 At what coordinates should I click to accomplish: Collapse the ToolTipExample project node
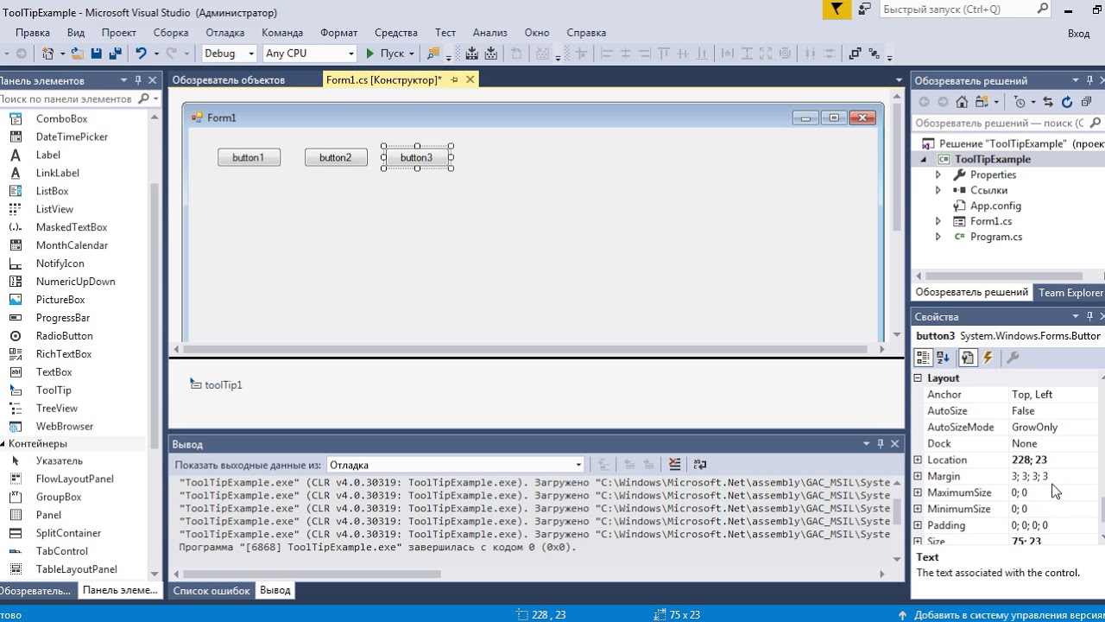[923, 159]
